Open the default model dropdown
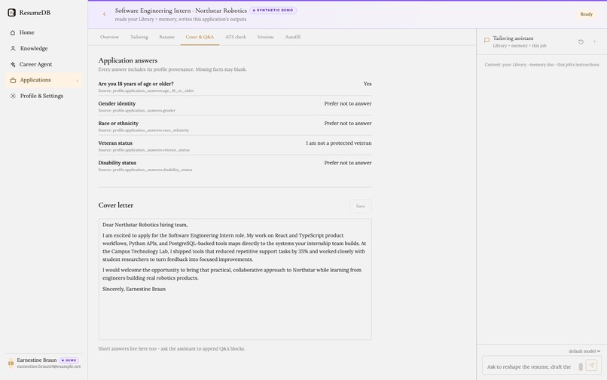The image size is (607, 380). click(584, 351)
